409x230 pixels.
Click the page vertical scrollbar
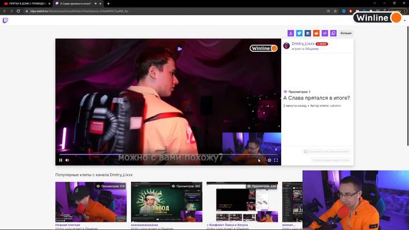coord(408,86)
